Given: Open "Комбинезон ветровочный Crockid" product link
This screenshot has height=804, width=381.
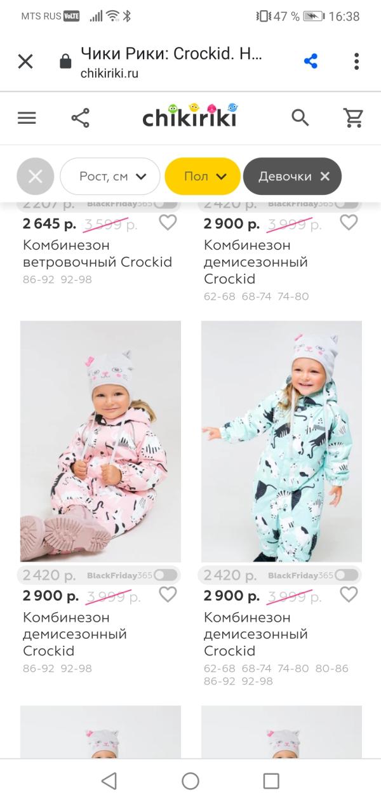Looking at the screenshot, I should (x=97, y=253).
